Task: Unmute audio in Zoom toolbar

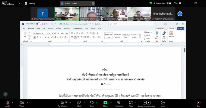Action: pos(8,104)
